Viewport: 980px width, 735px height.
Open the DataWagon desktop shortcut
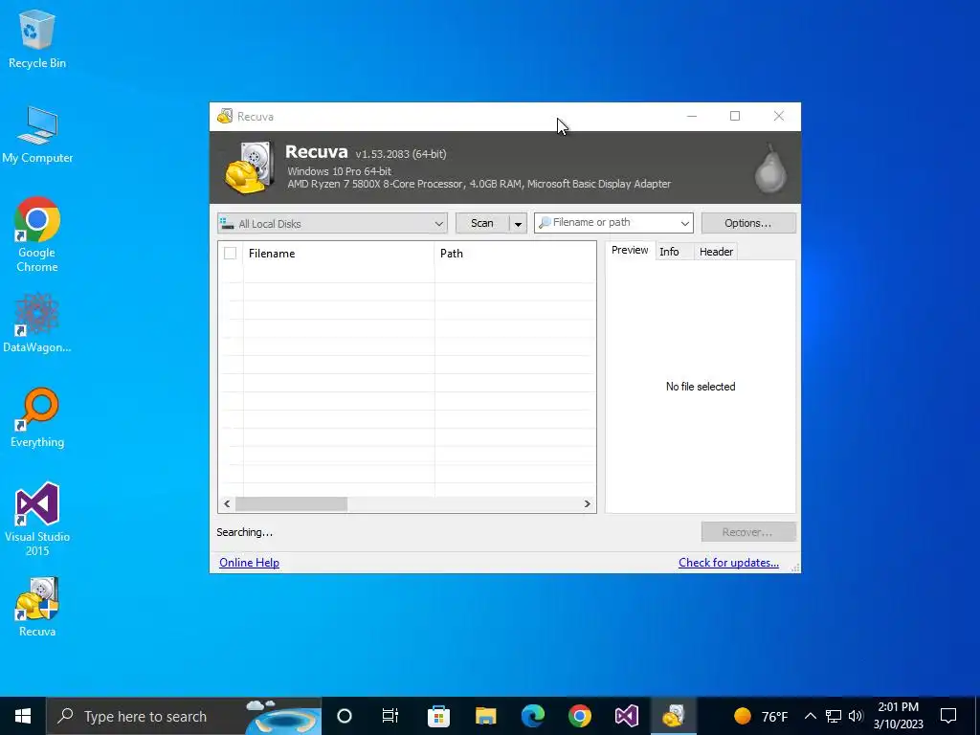[37, 323]
